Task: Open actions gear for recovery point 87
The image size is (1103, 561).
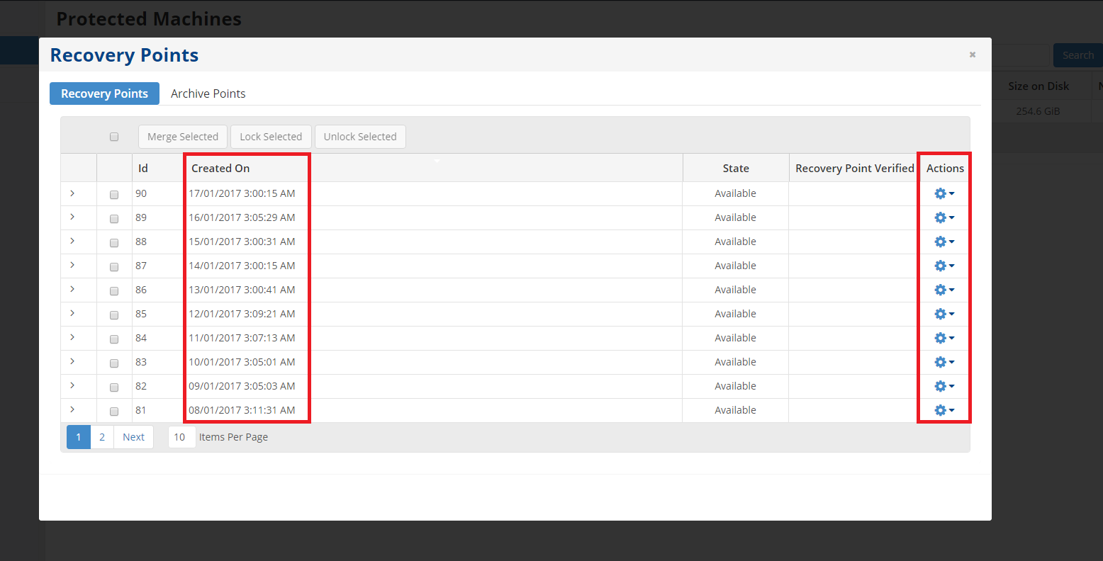Action: pyautogui.click(x=944, y=266)
